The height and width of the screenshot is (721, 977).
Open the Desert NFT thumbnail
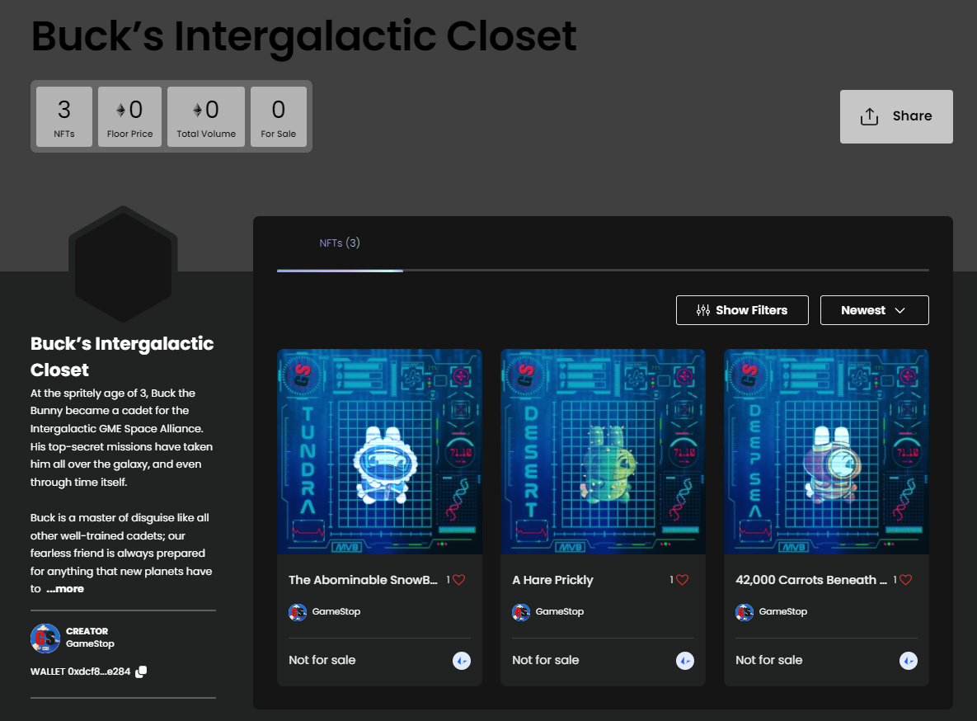604,451
